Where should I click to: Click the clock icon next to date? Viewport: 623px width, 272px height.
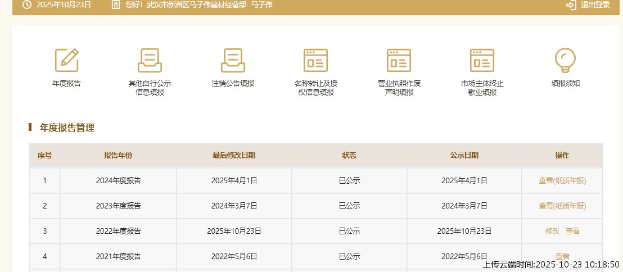[x=26, y=5]
